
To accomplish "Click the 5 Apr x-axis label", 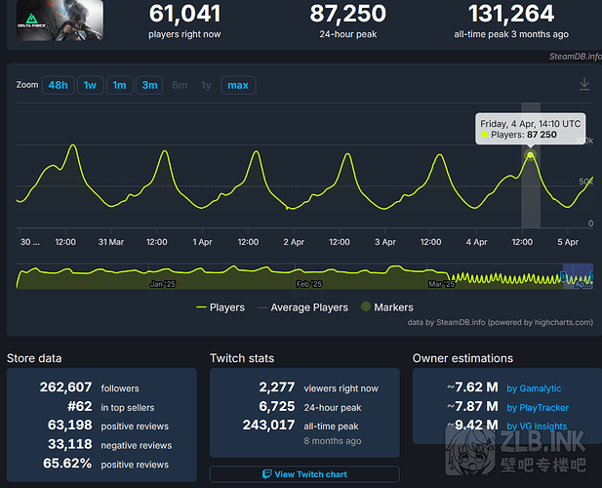I will click(568, 242).
